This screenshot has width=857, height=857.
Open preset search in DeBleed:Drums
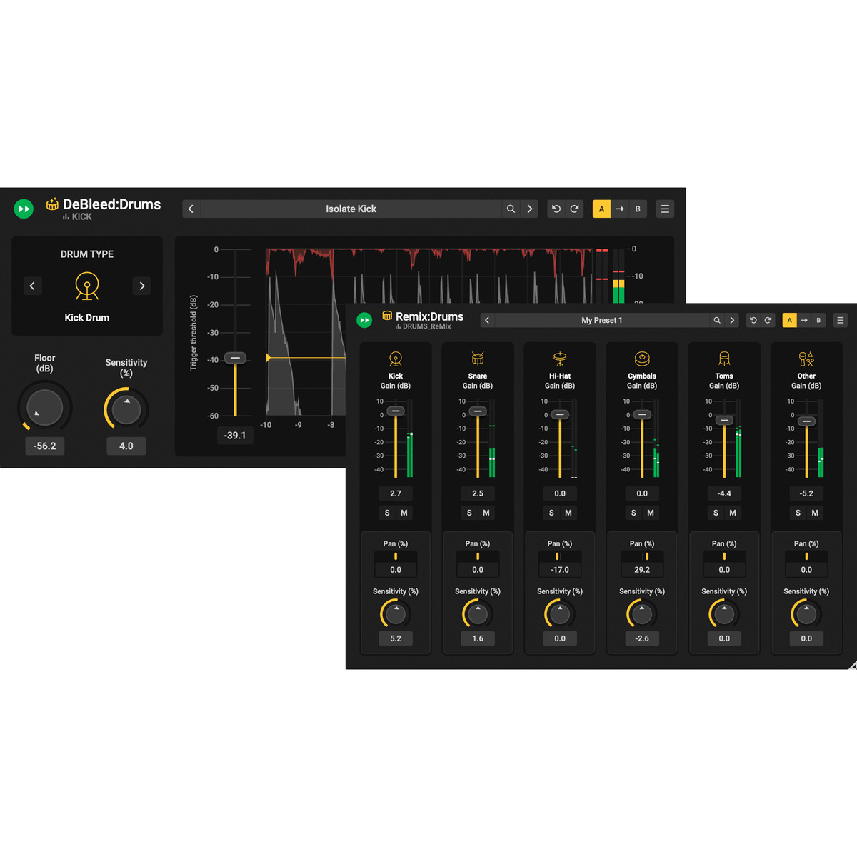[x=511, y=209]
